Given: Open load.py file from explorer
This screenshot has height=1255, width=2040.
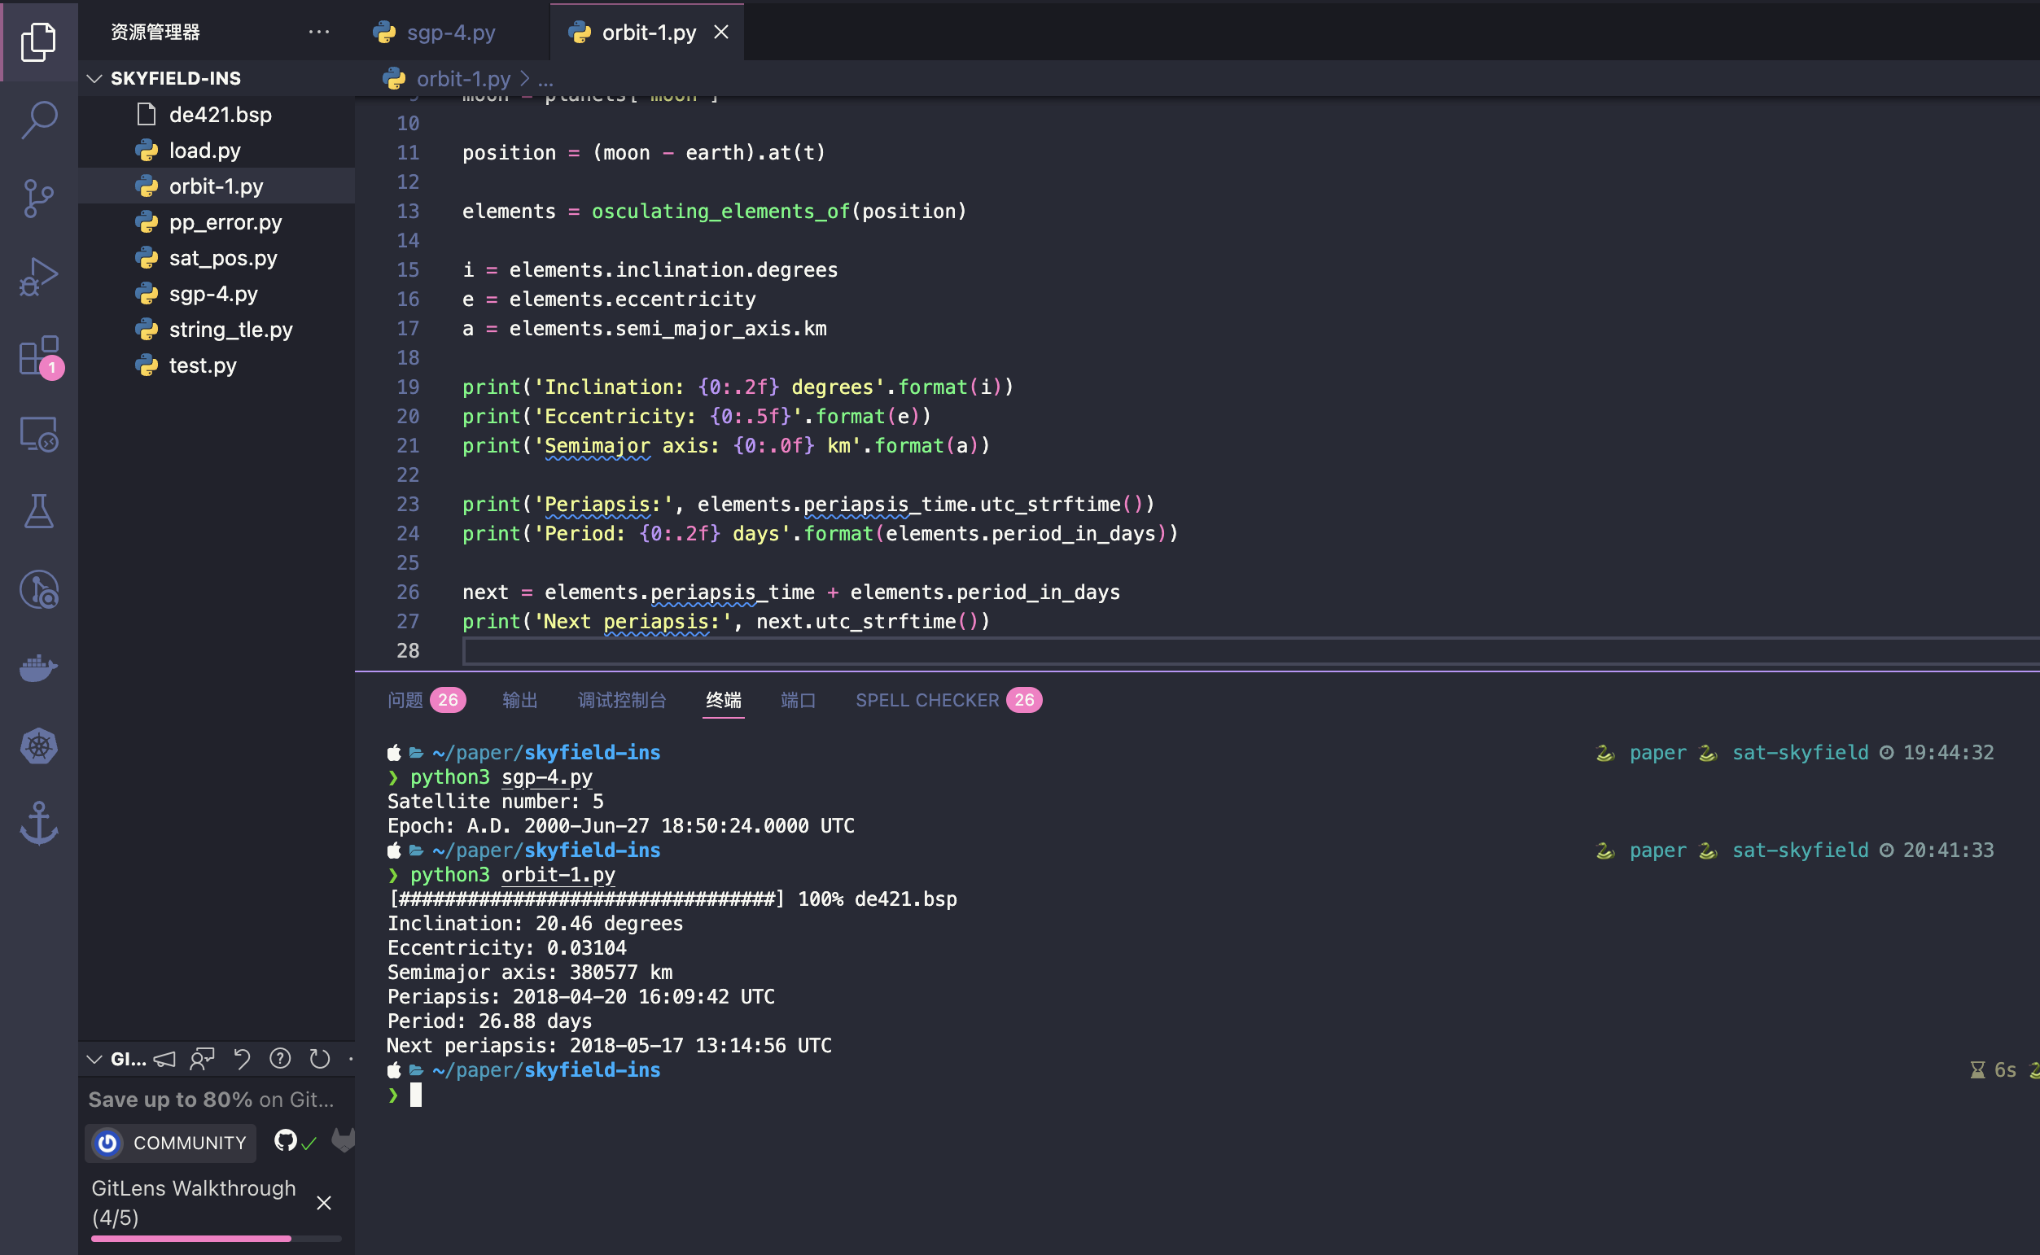Looking at the screenshot, I should (x=204, y=149).
